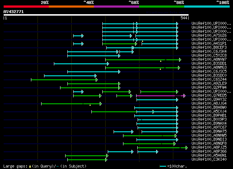Select the UniRef100_B8A8W0 label

pos(209,108)
